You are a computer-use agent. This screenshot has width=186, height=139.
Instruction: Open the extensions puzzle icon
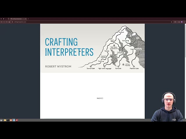175,22
